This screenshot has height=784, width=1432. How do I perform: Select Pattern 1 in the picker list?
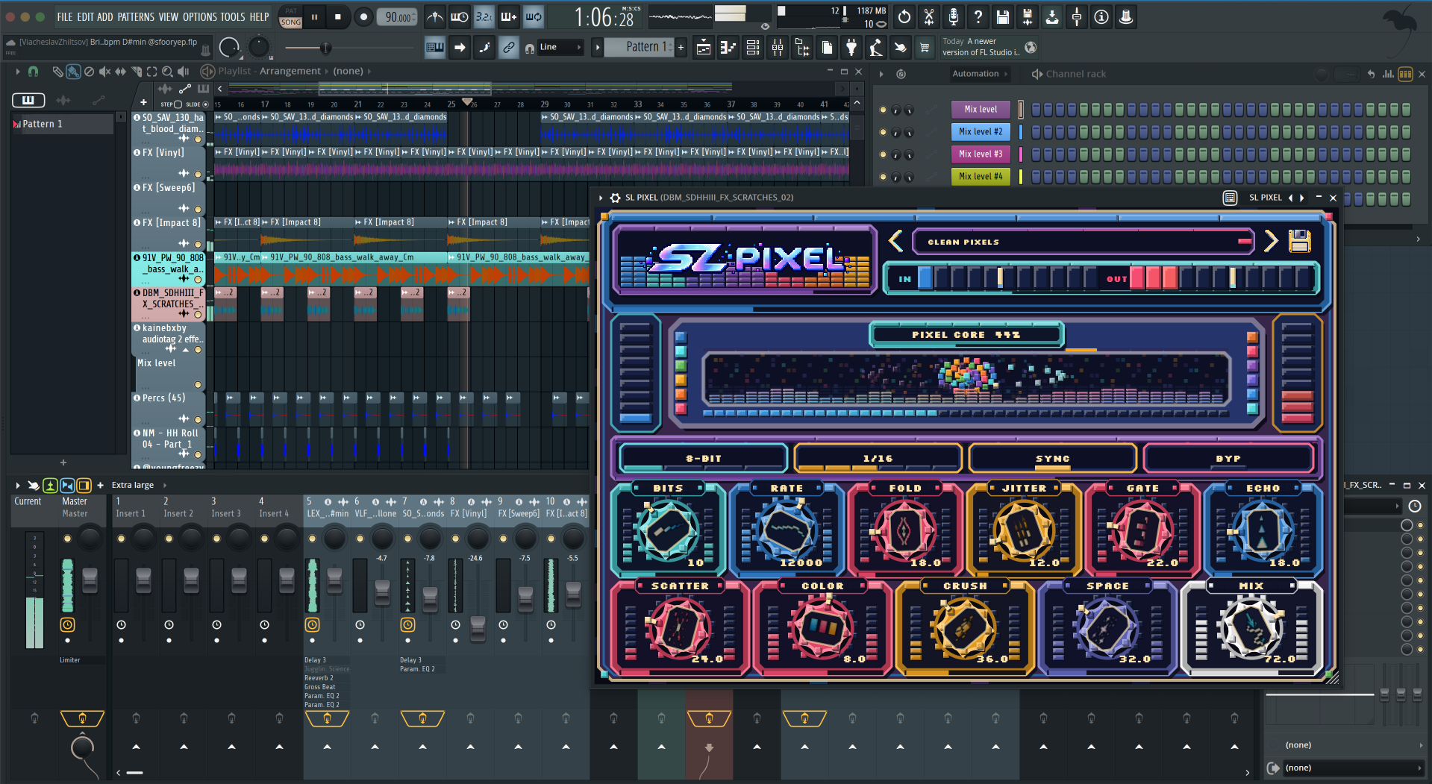coord(63,124)
